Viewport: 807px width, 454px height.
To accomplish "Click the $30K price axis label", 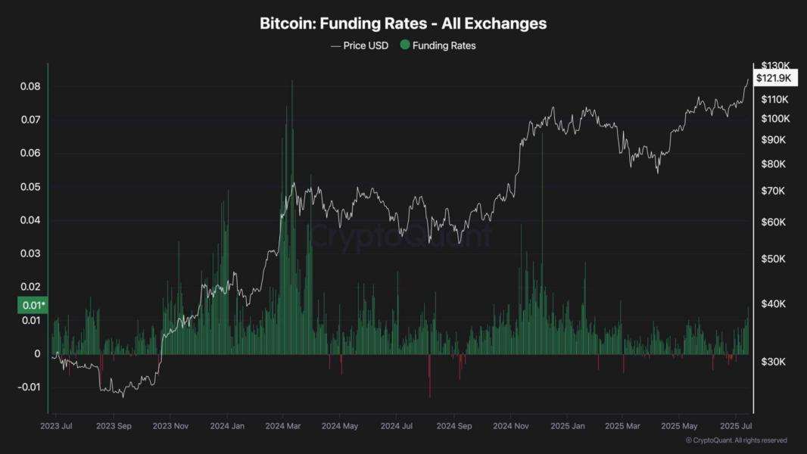I will (x=774, y=362).
